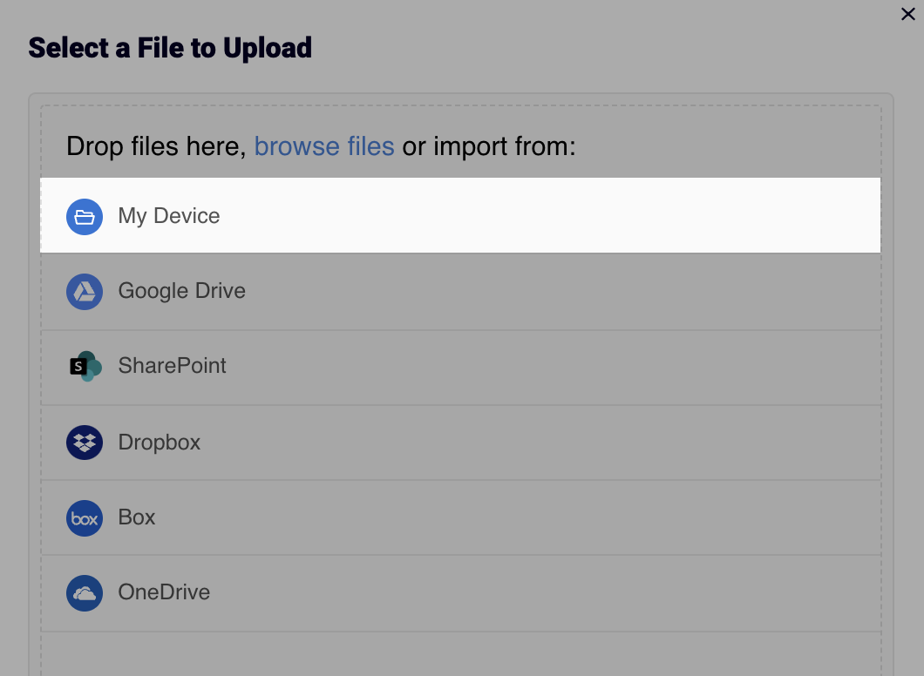Pick the SharePoint text label

coord(172,366)
